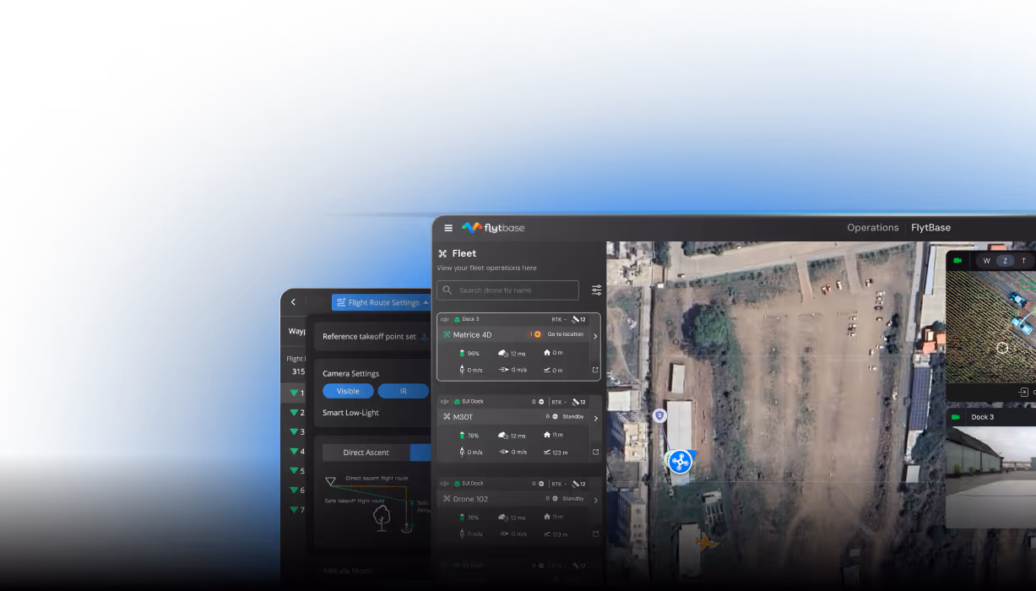Expand the Drone 102 card chevron
Image resolution: width=1036 pixels, height=591 pixels.
pos(595,500)
